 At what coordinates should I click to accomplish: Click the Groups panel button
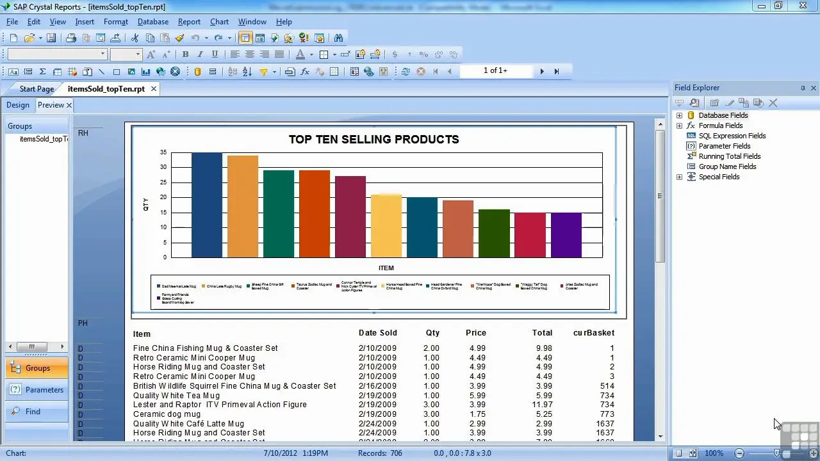pos(37,368)
